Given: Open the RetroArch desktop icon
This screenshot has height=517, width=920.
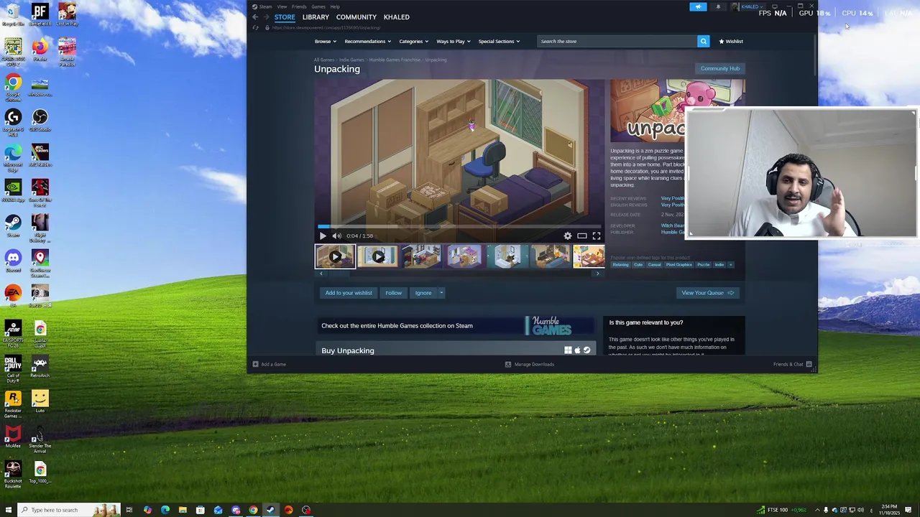Looking at the screenshot, I should 40,368.
